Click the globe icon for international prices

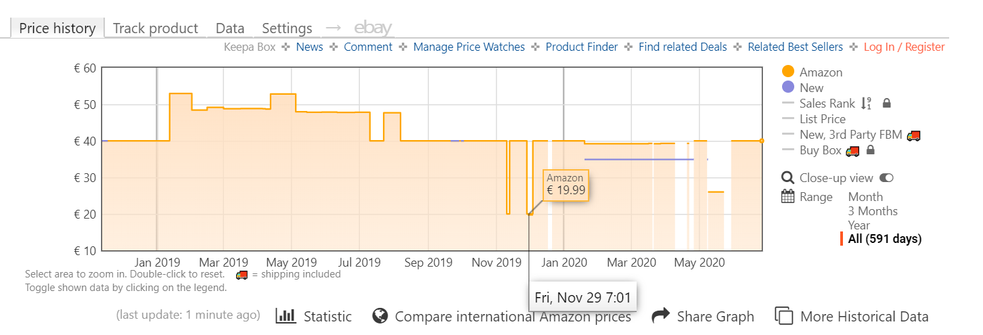point(380,316)
